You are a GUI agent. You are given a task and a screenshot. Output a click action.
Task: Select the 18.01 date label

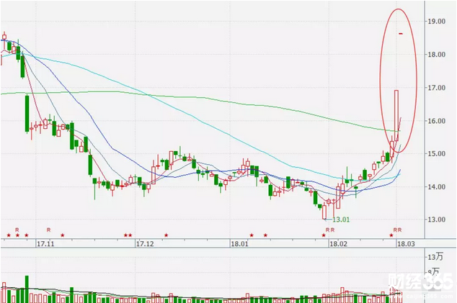click(x=239, y=244)
